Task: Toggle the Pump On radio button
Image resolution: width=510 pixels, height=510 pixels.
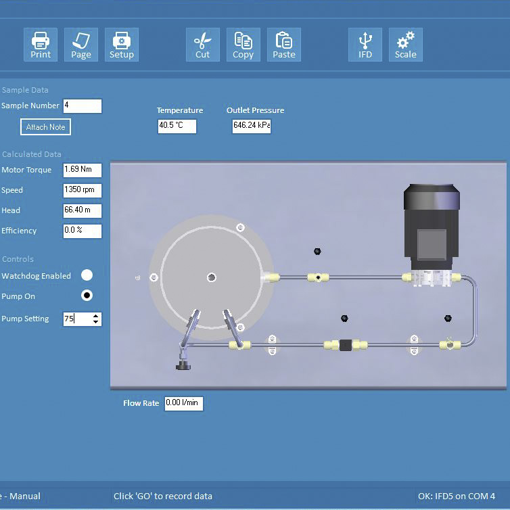Action: pos(87,296)
